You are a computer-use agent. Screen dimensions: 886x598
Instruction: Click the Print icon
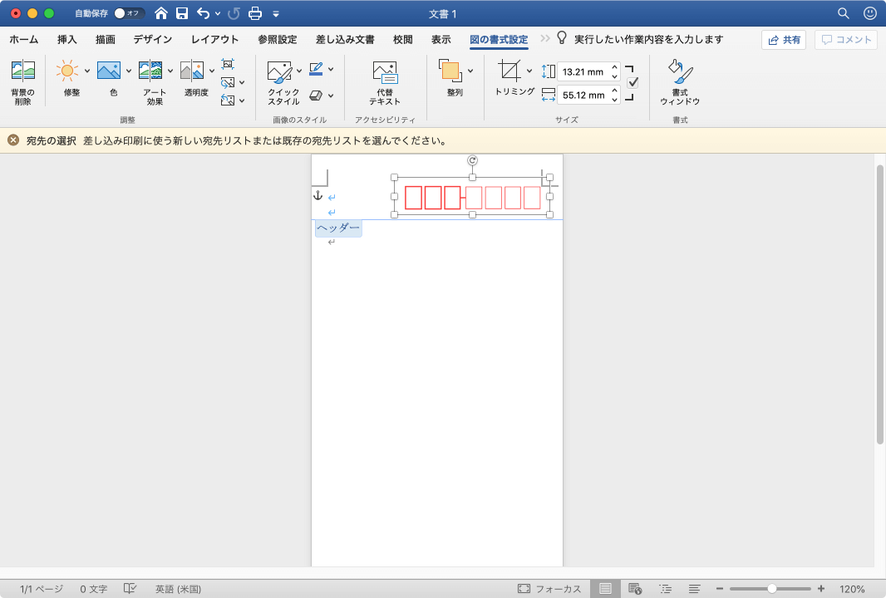[x=255, y=13]
